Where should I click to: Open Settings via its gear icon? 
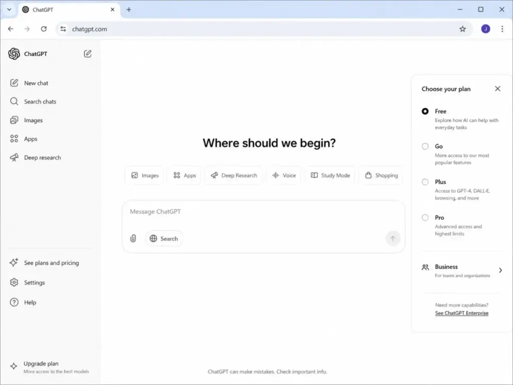tap(14, 282)
